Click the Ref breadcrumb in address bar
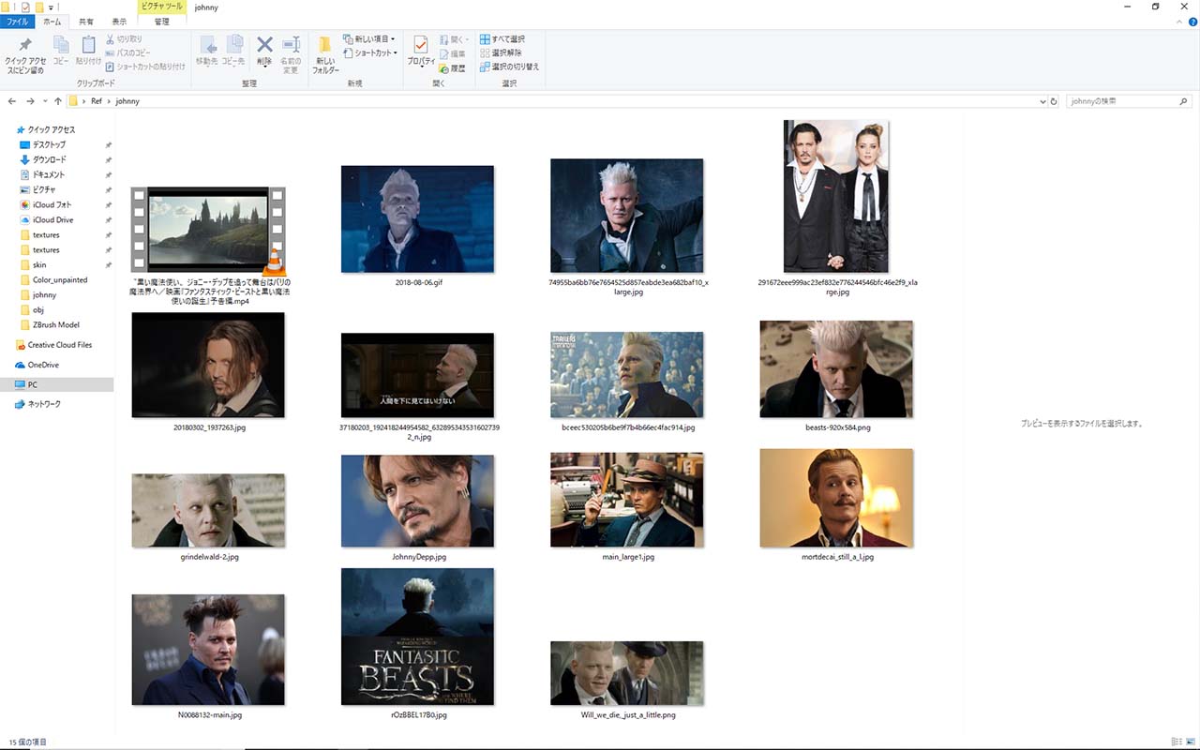The height and width of the screenshot is (750, 1200). (97, 101)
